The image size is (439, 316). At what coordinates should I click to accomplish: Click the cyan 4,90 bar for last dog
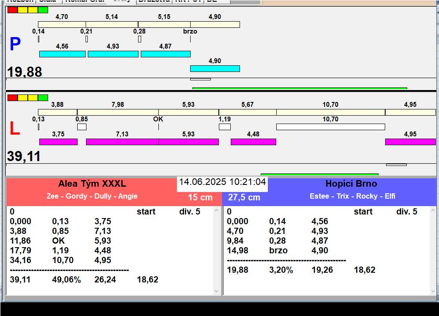pyautogui.click(x=215, y=68)
